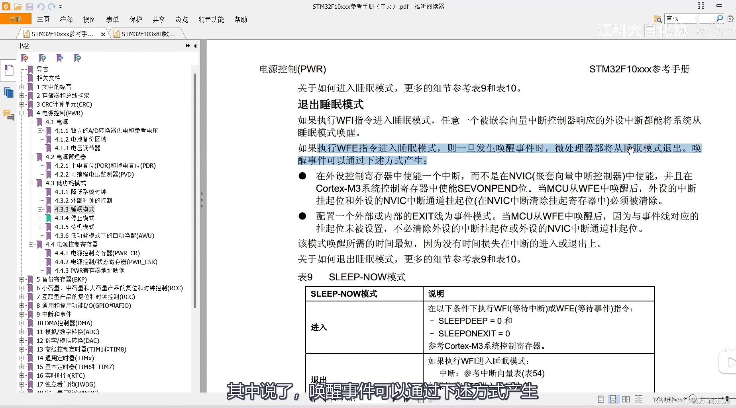
Task: Click the 退出睡眠模式 heading in the document
Action: (330, 105)
